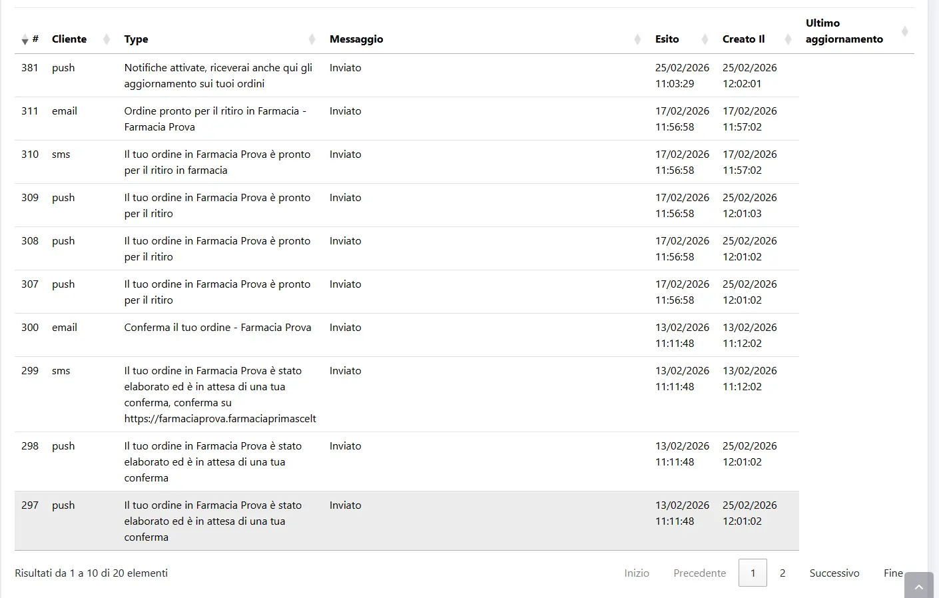Click 12:02:01 timestamp in row 381
This screenshot has height=598, width=939.
click(x=742, y=84)
